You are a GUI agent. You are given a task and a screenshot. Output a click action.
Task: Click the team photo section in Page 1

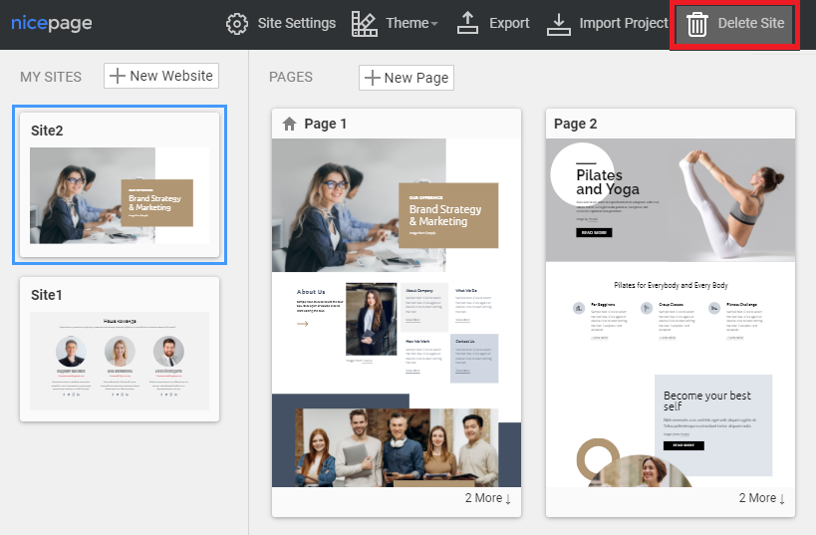click(397, 447)
